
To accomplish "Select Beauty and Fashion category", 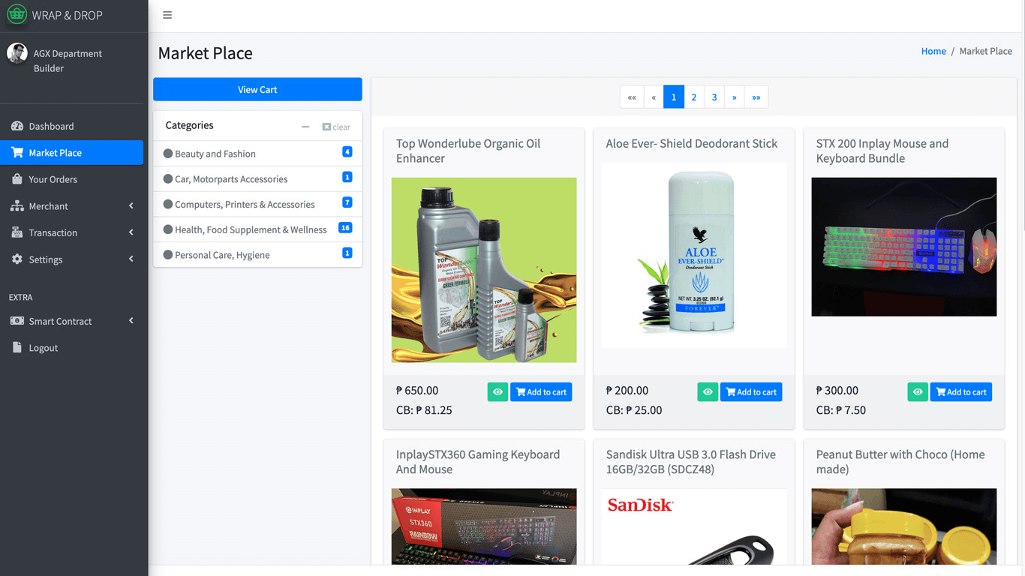I will click(215, 154).
